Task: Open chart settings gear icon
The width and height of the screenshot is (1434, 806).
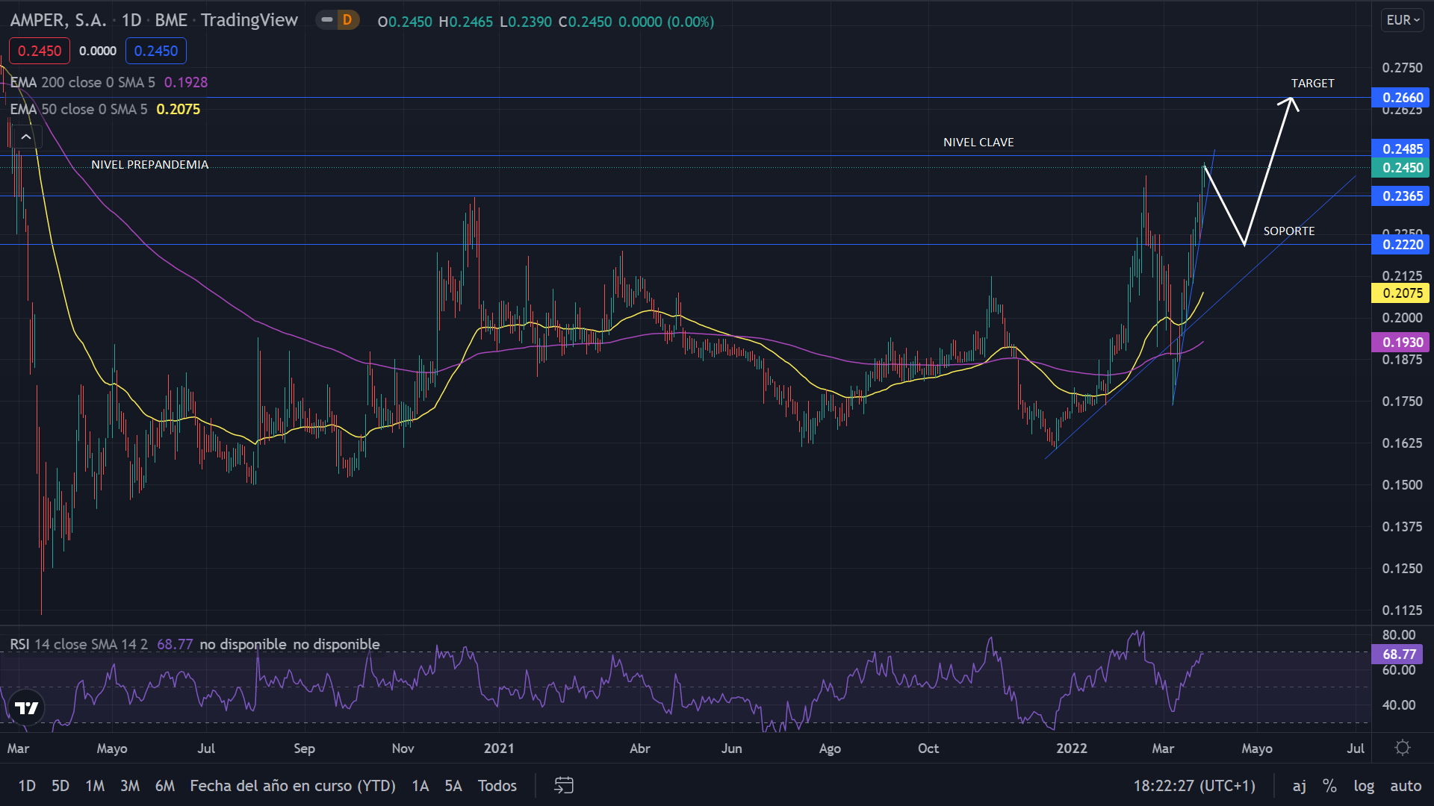Action: coord(1403,748)
